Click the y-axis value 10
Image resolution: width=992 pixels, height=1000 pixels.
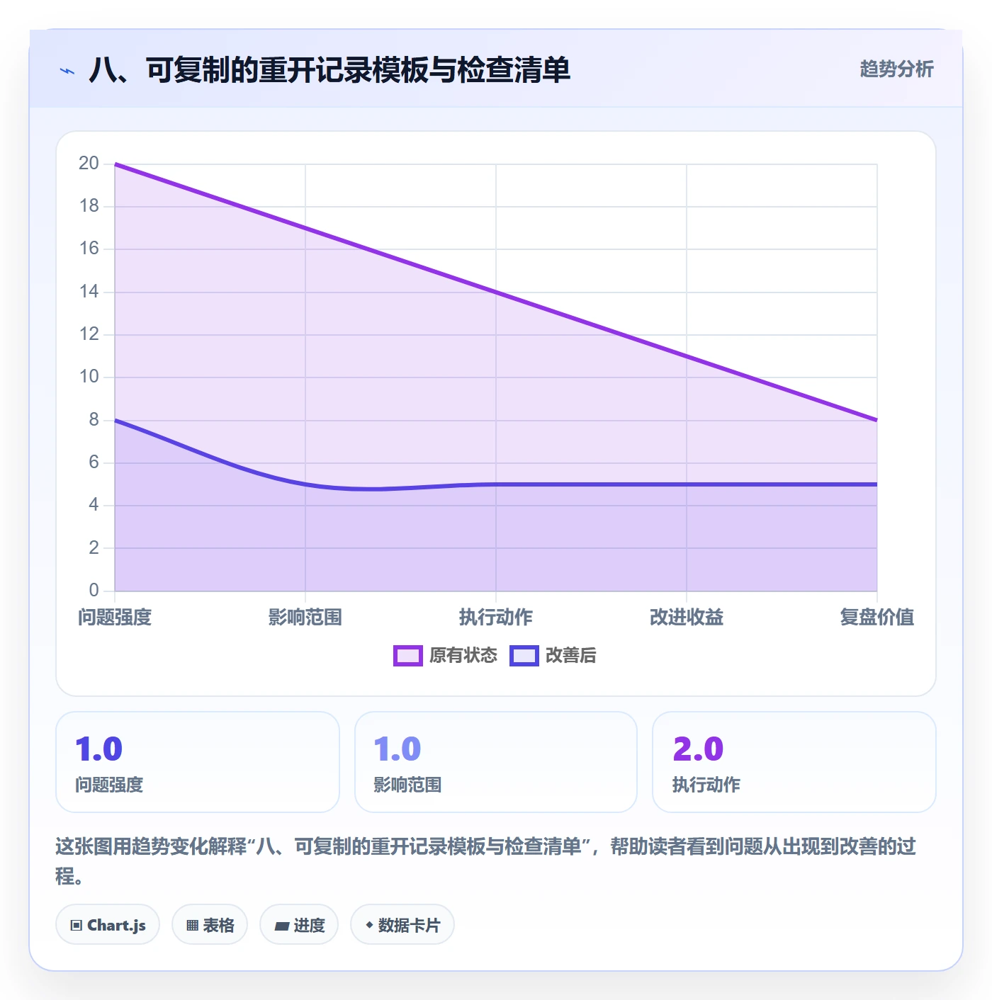pyautogui.click(x=89, y=377)
